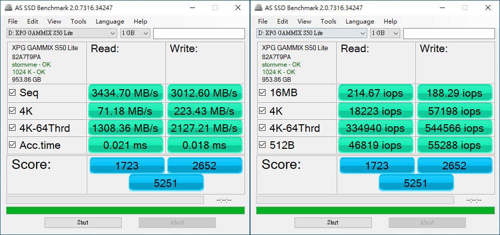Uncheck the 16MB test checkbox

click(263, 93)
